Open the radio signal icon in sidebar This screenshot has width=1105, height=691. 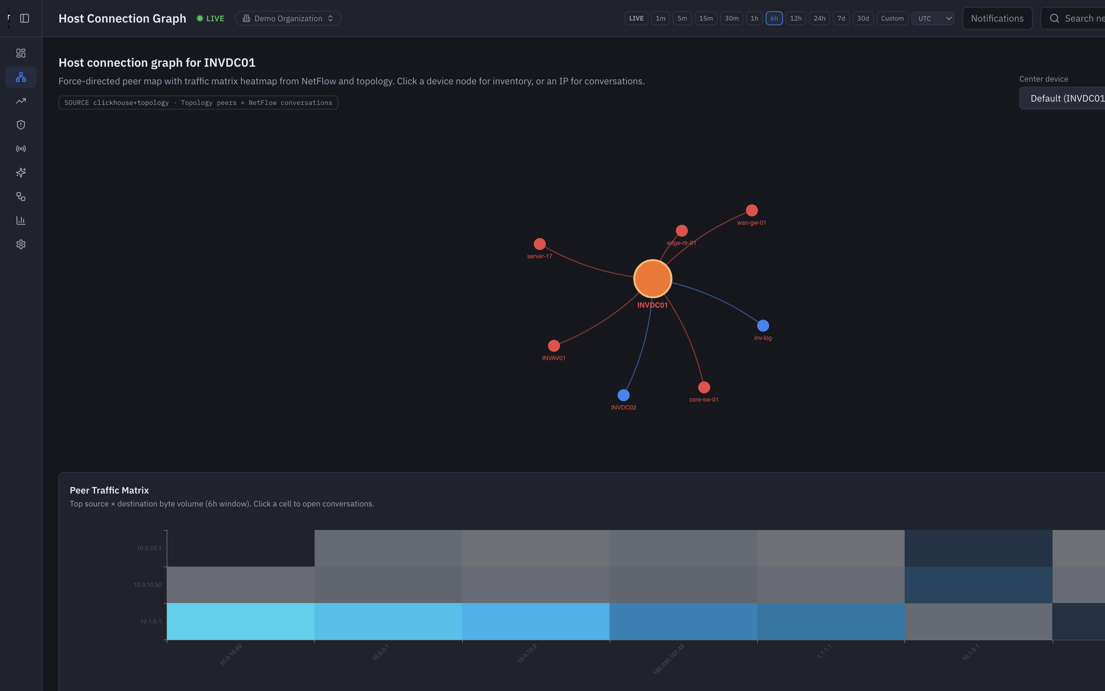click(x=21, y=149)
